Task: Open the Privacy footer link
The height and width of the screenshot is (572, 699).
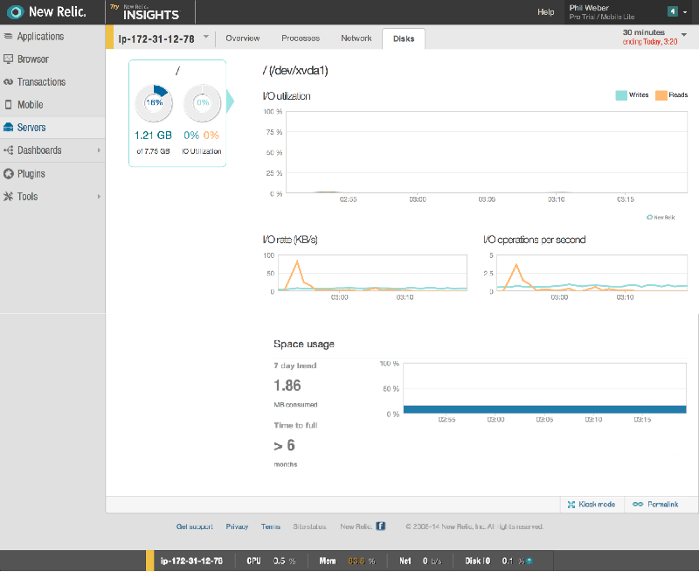Action: click(237, 527)
